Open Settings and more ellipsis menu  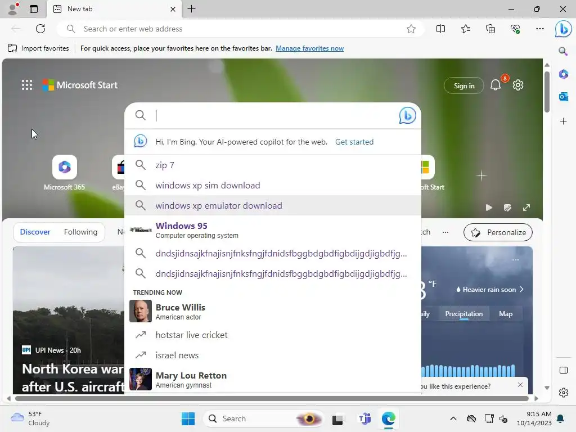coord(539,29)
